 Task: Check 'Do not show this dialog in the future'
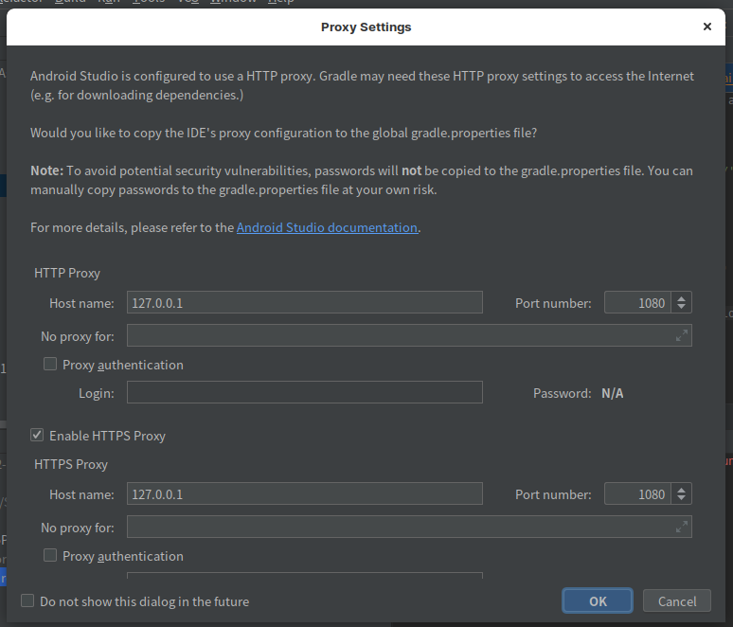27,600
